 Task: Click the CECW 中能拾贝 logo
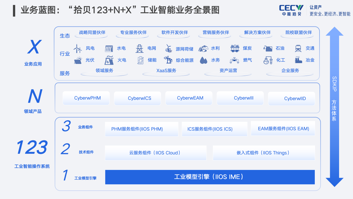pyautogui.click(x=291, y=10)
